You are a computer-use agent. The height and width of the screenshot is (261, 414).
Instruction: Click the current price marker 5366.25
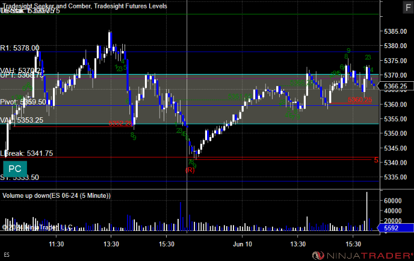396,86
